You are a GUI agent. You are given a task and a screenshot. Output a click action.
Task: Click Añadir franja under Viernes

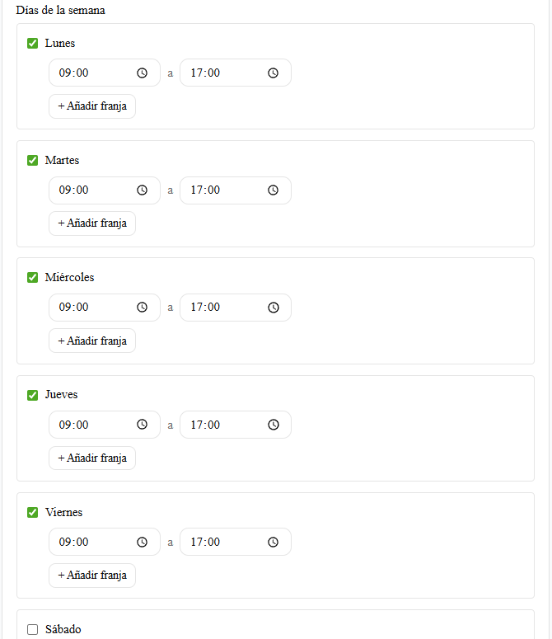(x=92, y=576)
